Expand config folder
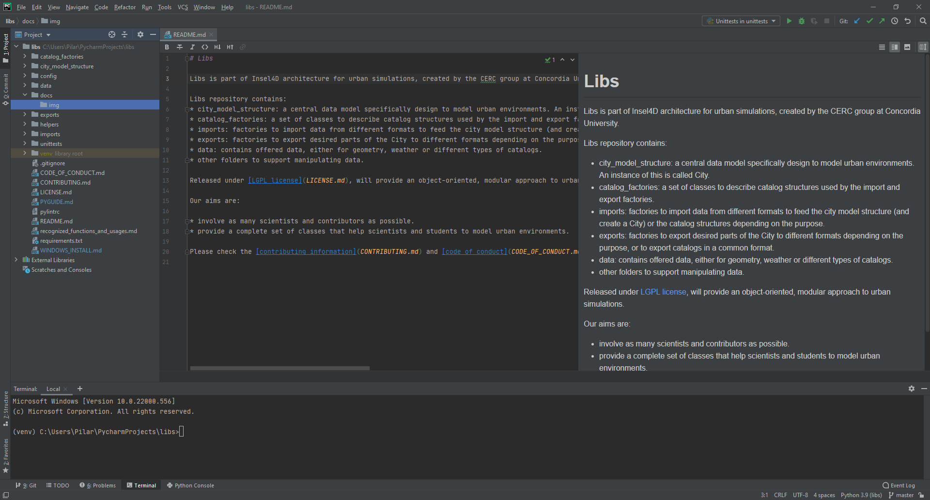 pos(25,76)
